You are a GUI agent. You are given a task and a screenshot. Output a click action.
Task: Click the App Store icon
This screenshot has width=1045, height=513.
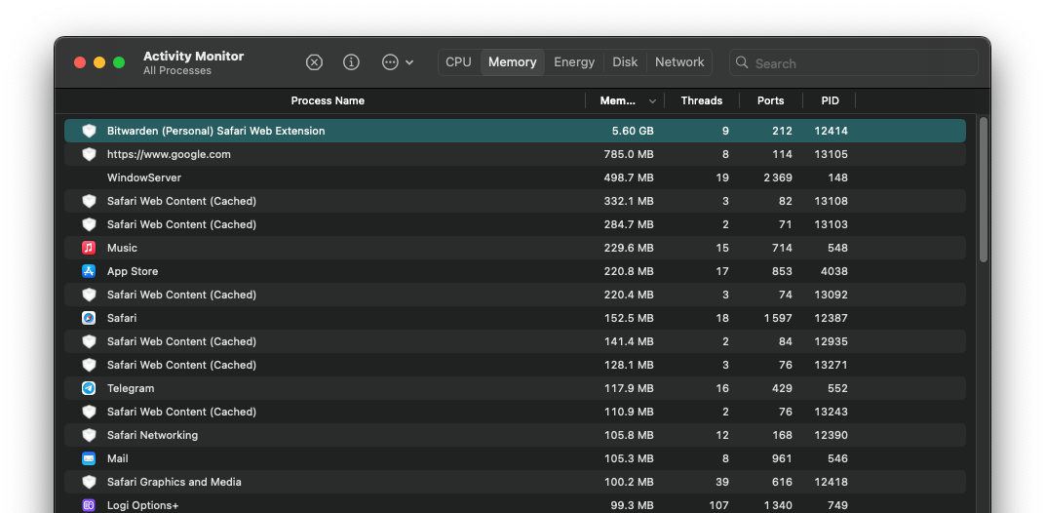(89, 271)
